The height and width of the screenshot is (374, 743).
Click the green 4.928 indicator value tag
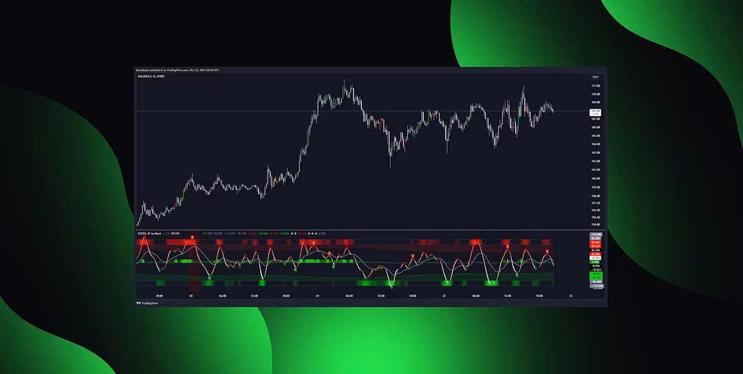595,262
